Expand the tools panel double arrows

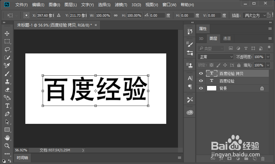coord(4,23)
